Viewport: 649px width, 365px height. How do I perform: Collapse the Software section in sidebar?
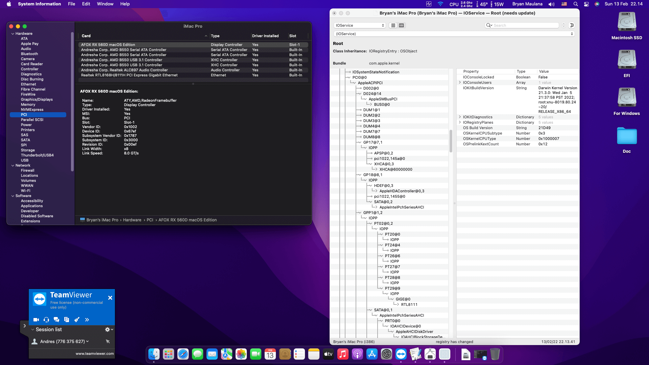[13, 196]
